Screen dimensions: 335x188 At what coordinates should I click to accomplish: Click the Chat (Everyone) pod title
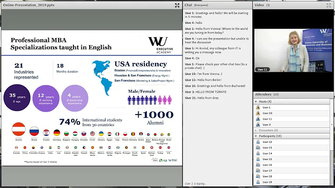(x=196, y=5)
